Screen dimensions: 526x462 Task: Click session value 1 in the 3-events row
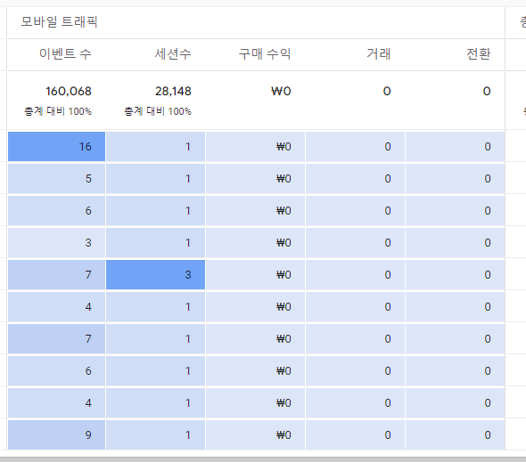pos(156,242)
